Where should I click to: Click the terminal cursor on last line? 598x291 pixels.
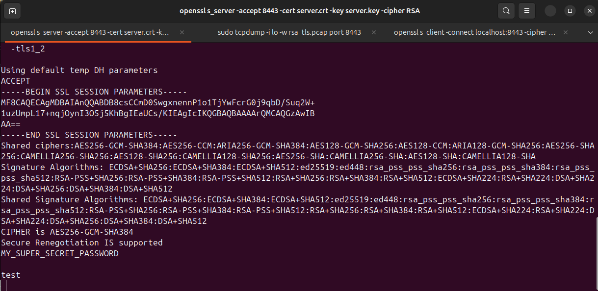[x=3, y=285]
